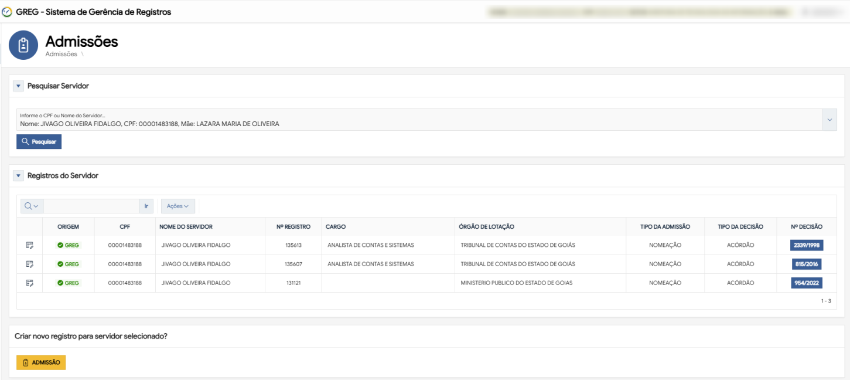Viewport: 850px width, 380px height.
Task: Open decision 2339/1998 link
Action: coord(807,245)
